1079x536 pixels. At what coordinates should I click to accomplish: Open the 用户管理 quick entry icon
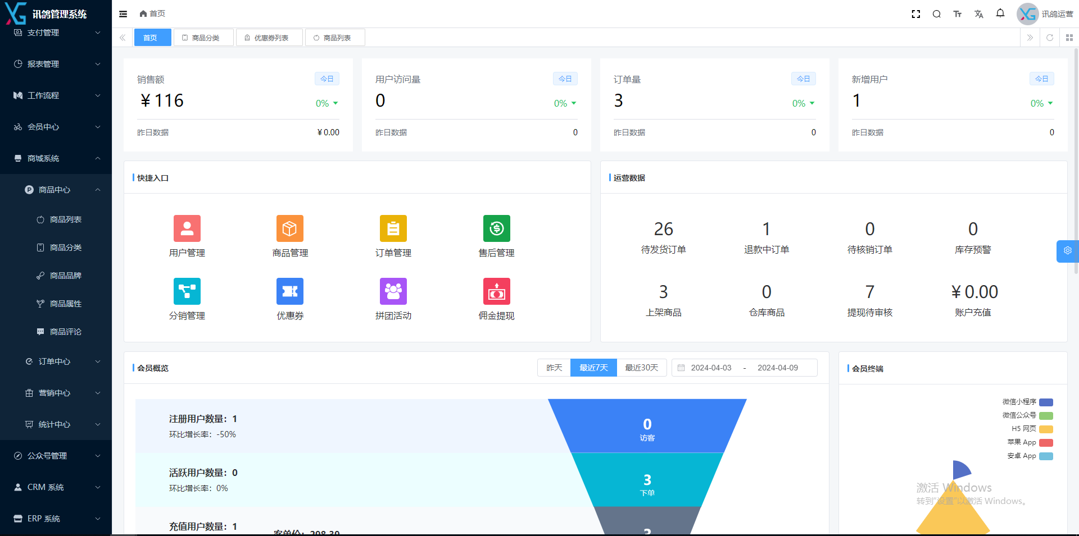point(187,228)
